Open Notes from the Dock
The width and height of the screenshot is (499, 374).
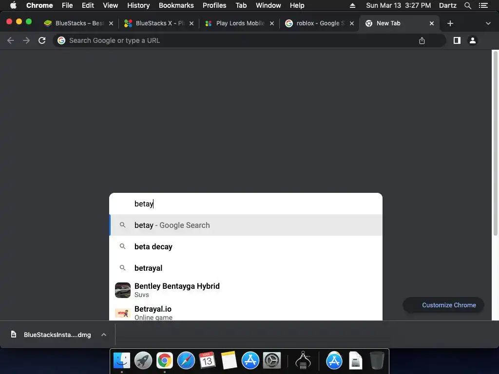(229, 361)
